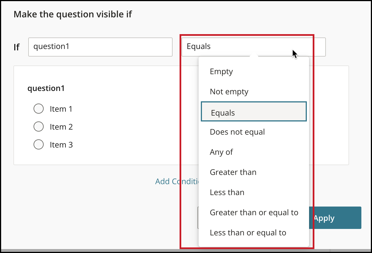The image size is (372, 253).
Task: Click the Apply button
Action: 335,218
